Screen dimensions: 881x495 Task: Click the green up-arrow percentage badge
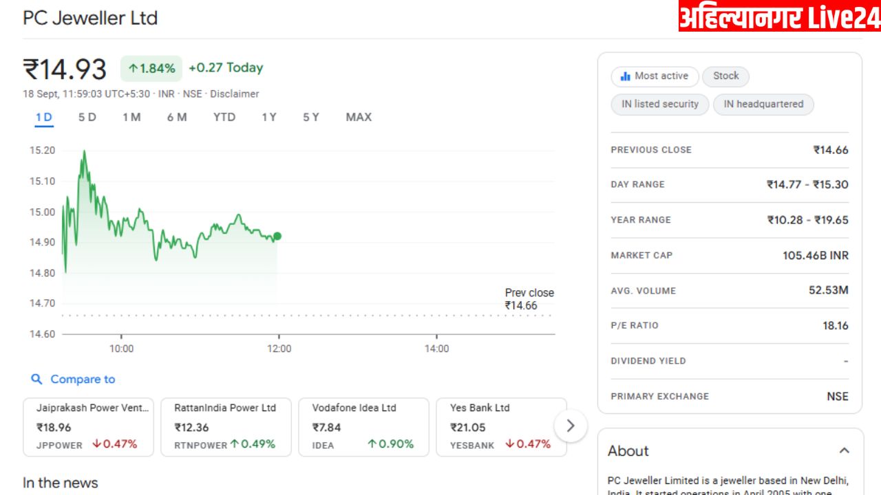(x=151, y=68)
